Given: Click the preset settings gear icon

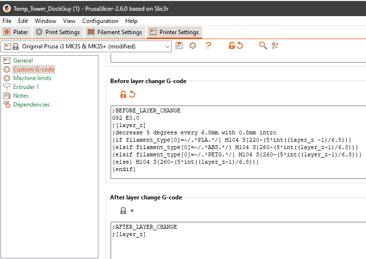Looking at the screenshot, I should tap(193, 45).
